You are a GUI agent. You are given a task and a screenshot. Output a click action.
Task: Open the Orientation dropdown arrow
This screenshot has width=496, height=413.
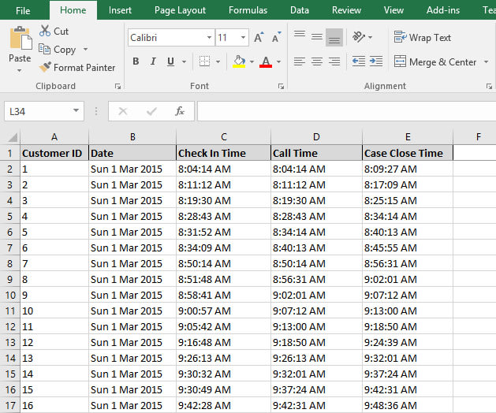(x=370, y=37)
